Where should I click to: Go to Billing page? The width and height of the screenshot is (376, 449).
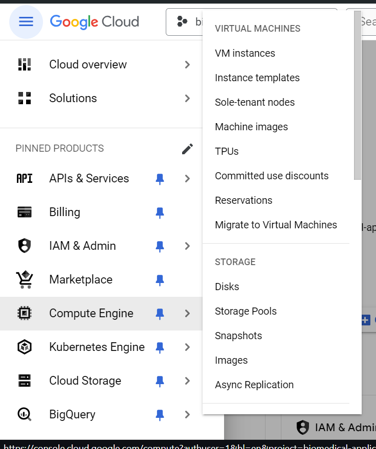coord(65,212)
